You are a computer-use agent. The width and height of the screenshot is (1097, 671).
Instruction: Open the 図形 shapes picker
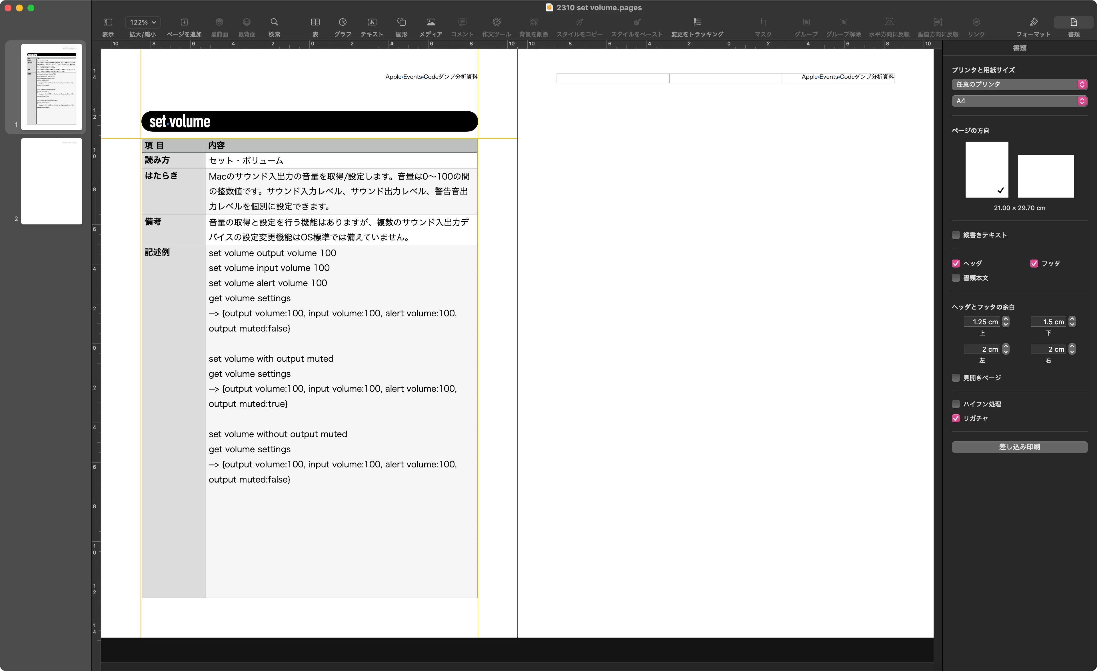click(402, 22)
